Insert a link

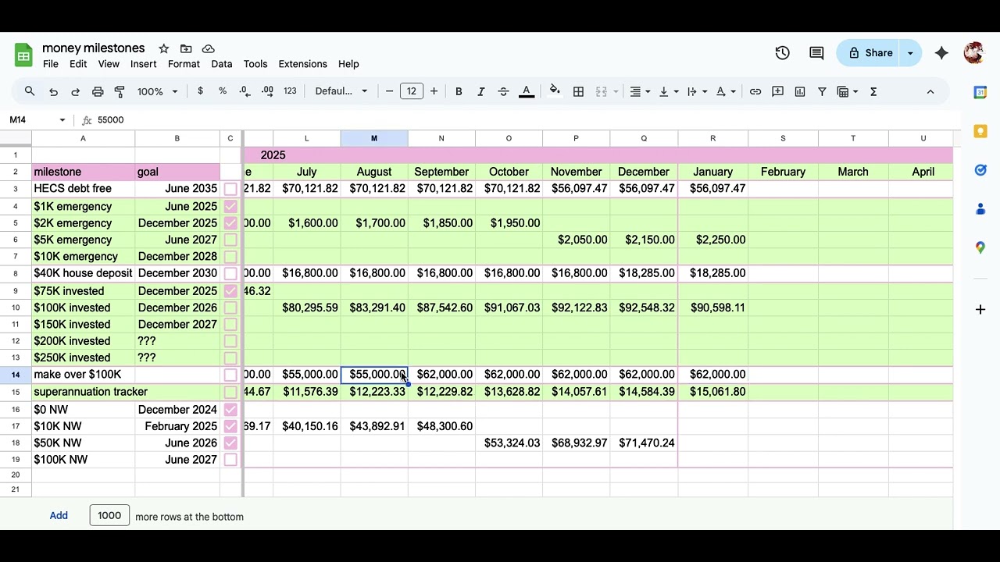click(755, 91)
